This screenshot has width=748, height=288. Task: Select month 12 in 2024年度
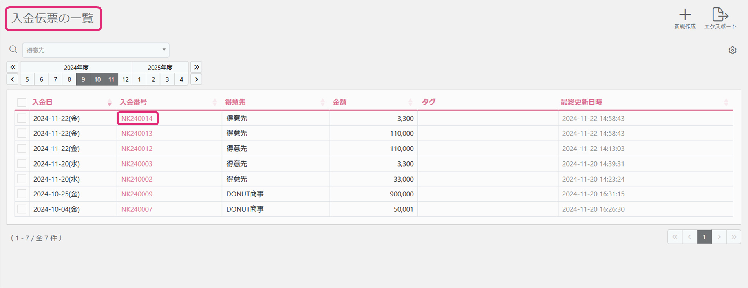[125, 79]
